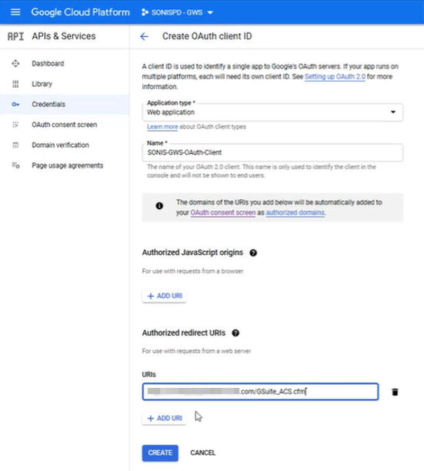Open the SONISPD - GWS project selector
This screenshot has width=424, height=471.
(x=178, y=12)
